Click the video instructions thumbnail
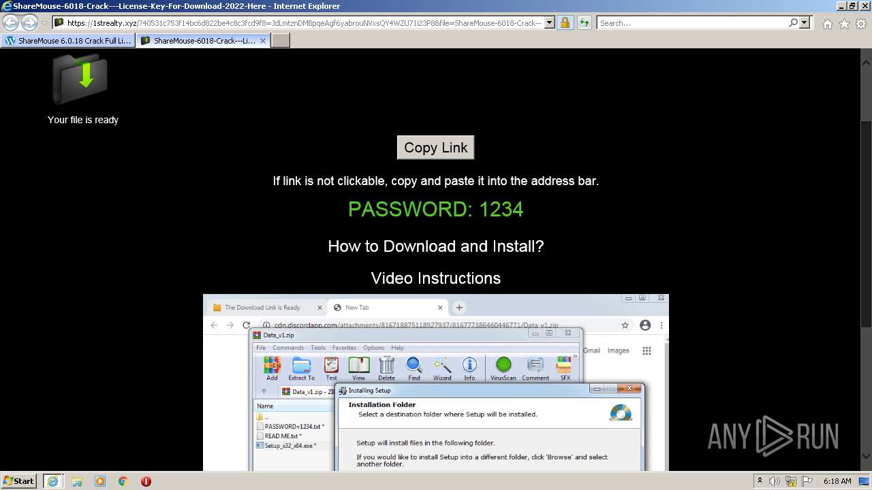872x490 pixels. click(436, 382)
